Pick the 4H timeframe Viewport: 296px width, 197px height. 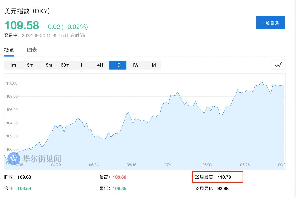(100, 65)
